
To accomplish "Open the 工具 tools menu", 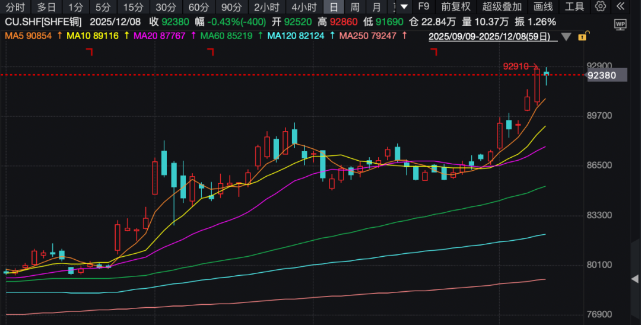I will coord(574,7).
